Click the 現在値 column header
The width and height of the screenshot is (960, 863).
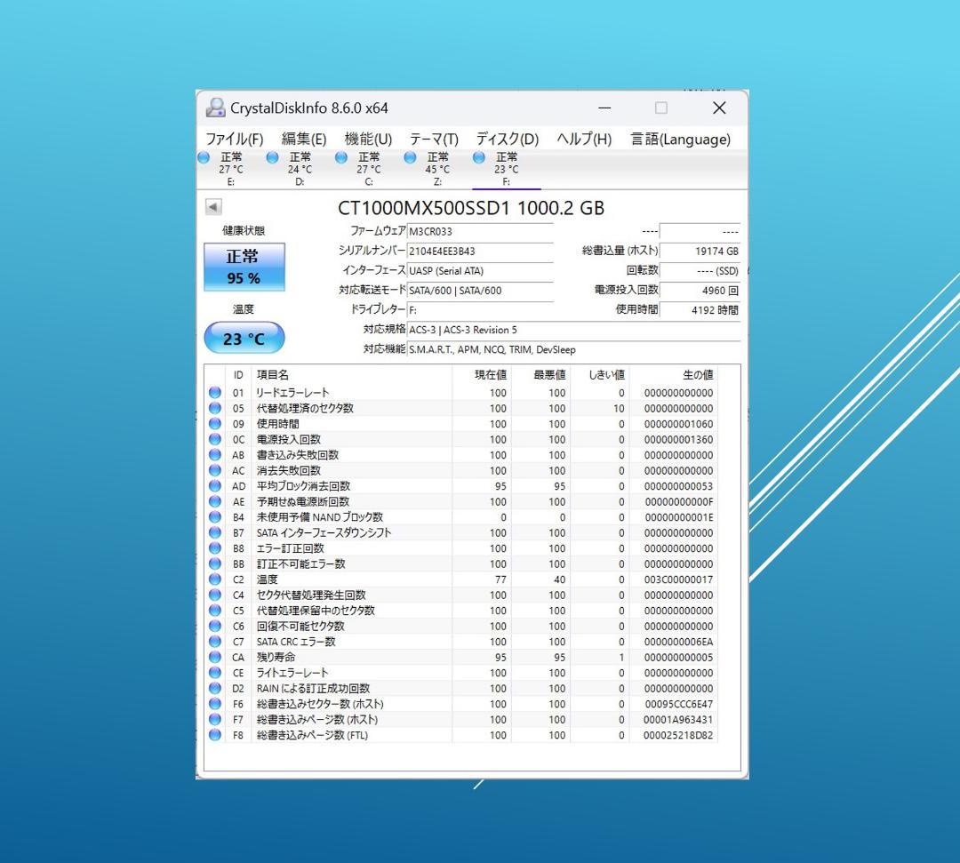pos(482,374)
